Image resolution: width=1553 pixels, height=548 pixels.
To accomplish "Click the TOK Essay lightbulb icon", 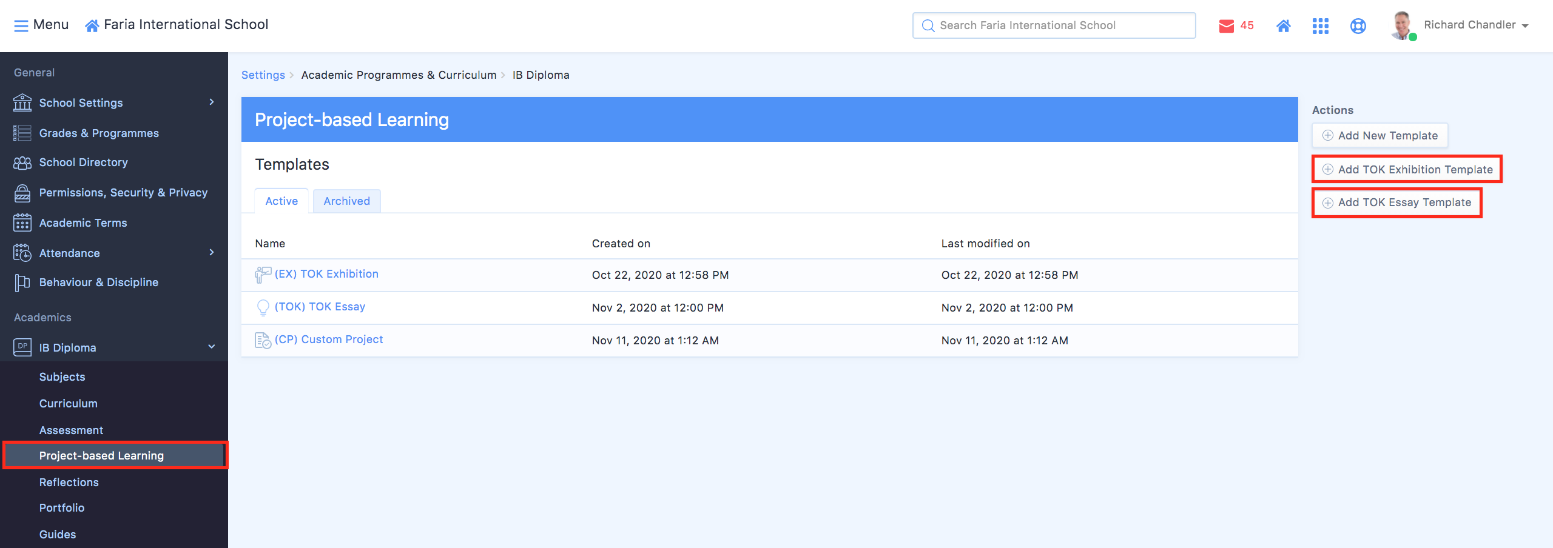I will 263,307.
